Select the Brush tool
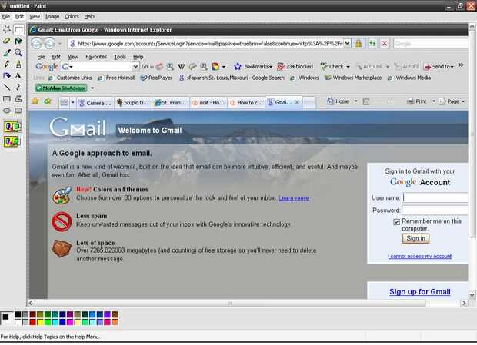 [18, 64]
